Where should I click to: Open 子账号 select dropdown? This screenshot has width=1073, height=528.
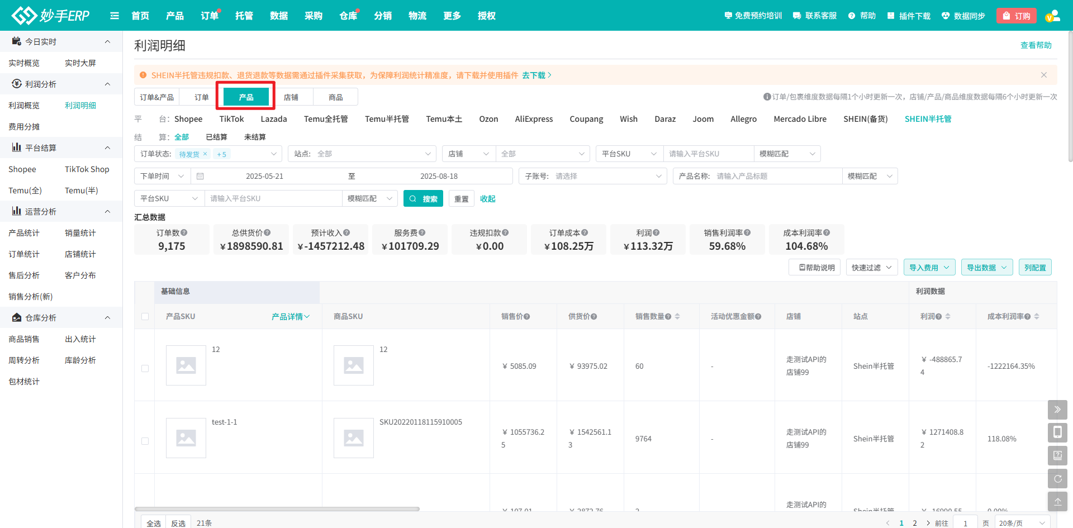pos(593,176)
